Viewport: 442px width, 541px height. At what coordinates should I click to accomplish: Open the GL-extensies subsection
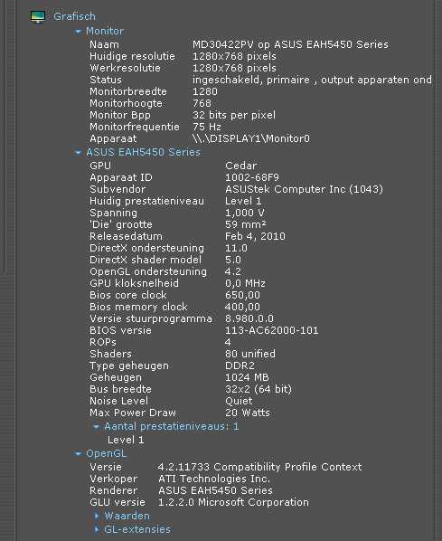[137, 529]
